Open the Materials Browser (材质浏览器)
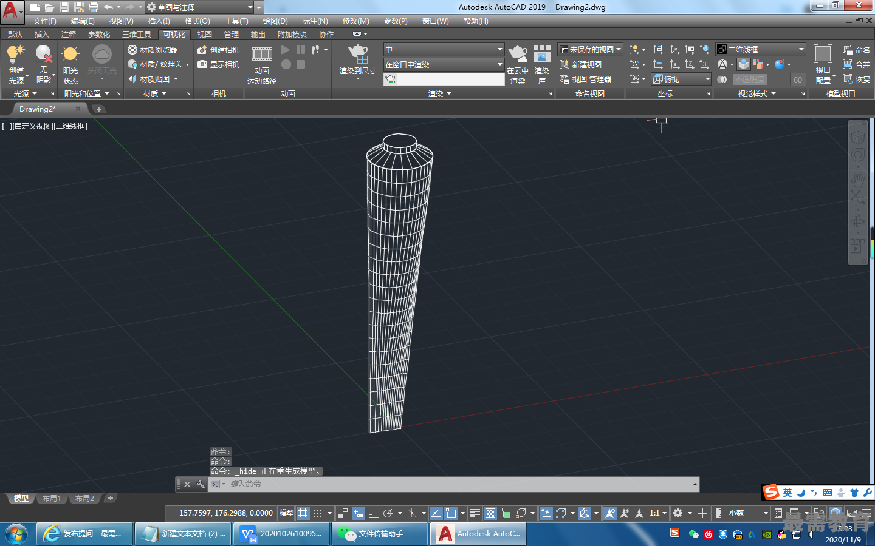This screenshot has width=875, height=546. [x=152, y=50]
